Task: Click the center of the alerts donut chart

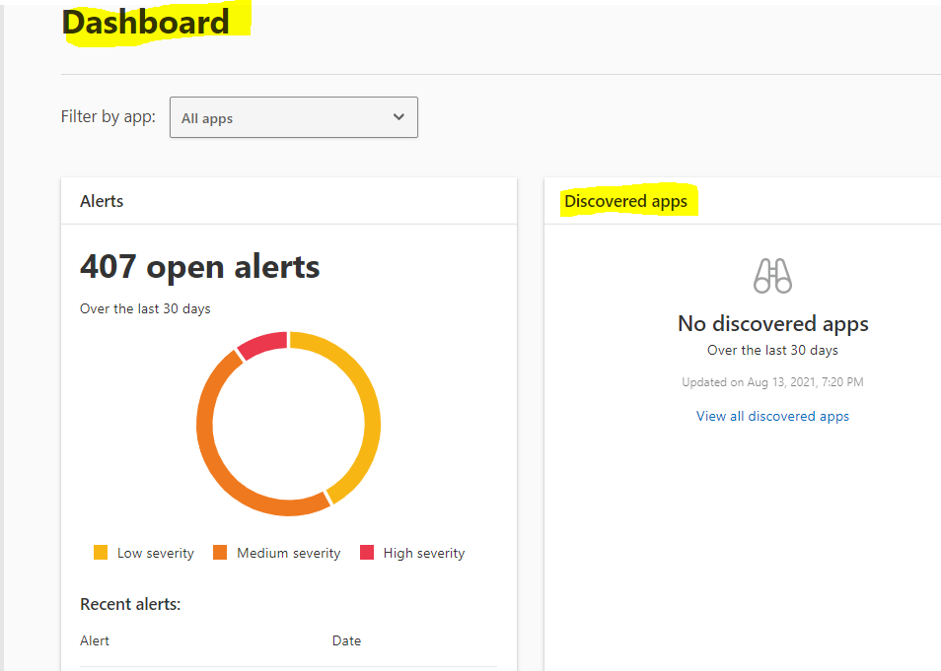Action: pos(288,424)
